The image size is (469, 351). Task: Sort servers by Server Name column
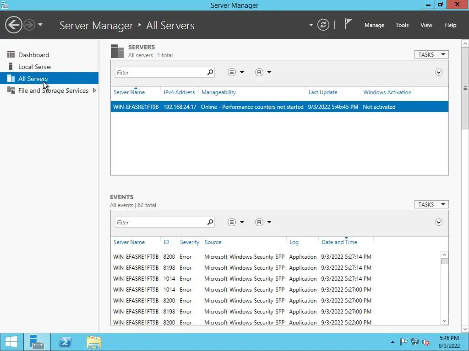point(129,92)
